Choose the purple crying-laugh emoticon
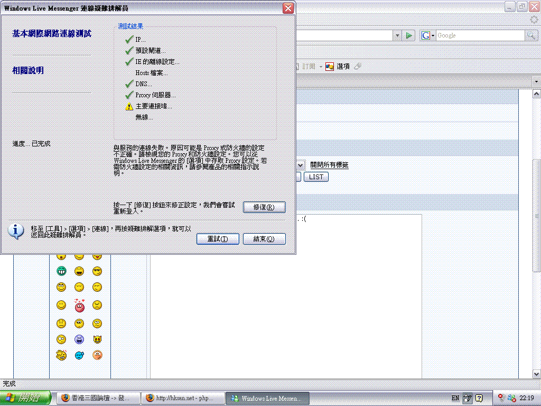The image size is (541, 406). (x=79, y=339)
